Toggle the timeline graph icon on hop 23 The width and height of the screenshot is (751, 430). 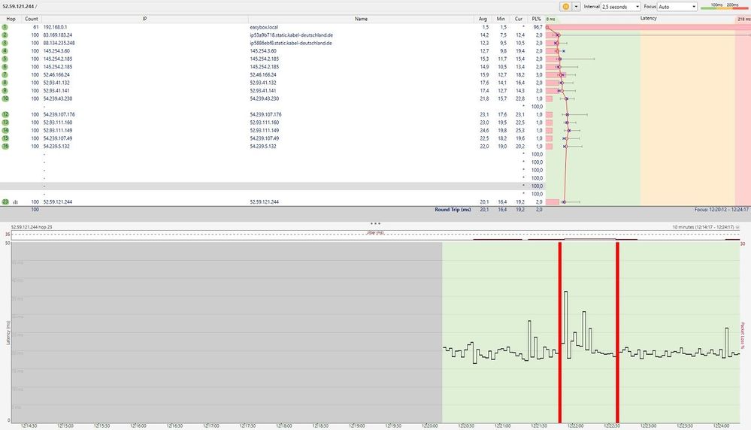(x=15, y=202)
